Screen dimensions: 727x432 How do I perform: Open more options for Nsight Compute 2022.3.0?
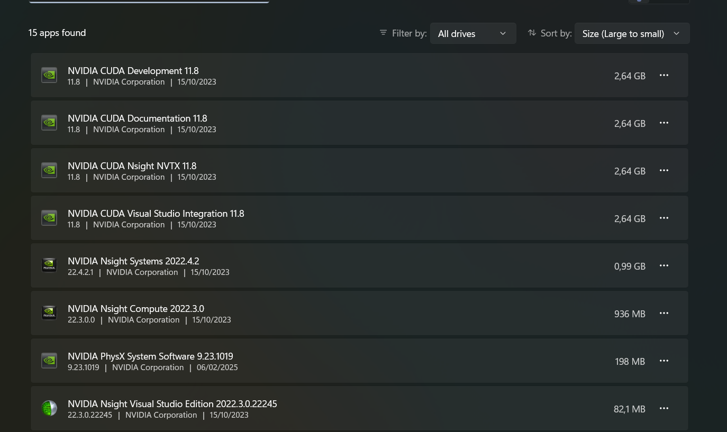coord(664,313)
